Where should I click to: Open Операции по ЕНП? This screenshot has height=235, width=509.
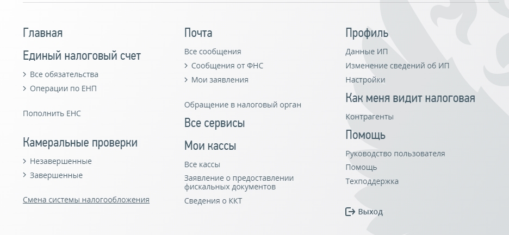pyautogui.click(x=63, y=88)
